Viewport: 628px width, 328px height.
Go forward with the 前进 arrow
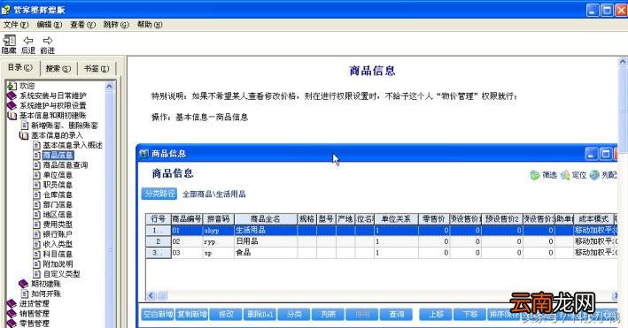pyautogui.click(x=48, y=41)
